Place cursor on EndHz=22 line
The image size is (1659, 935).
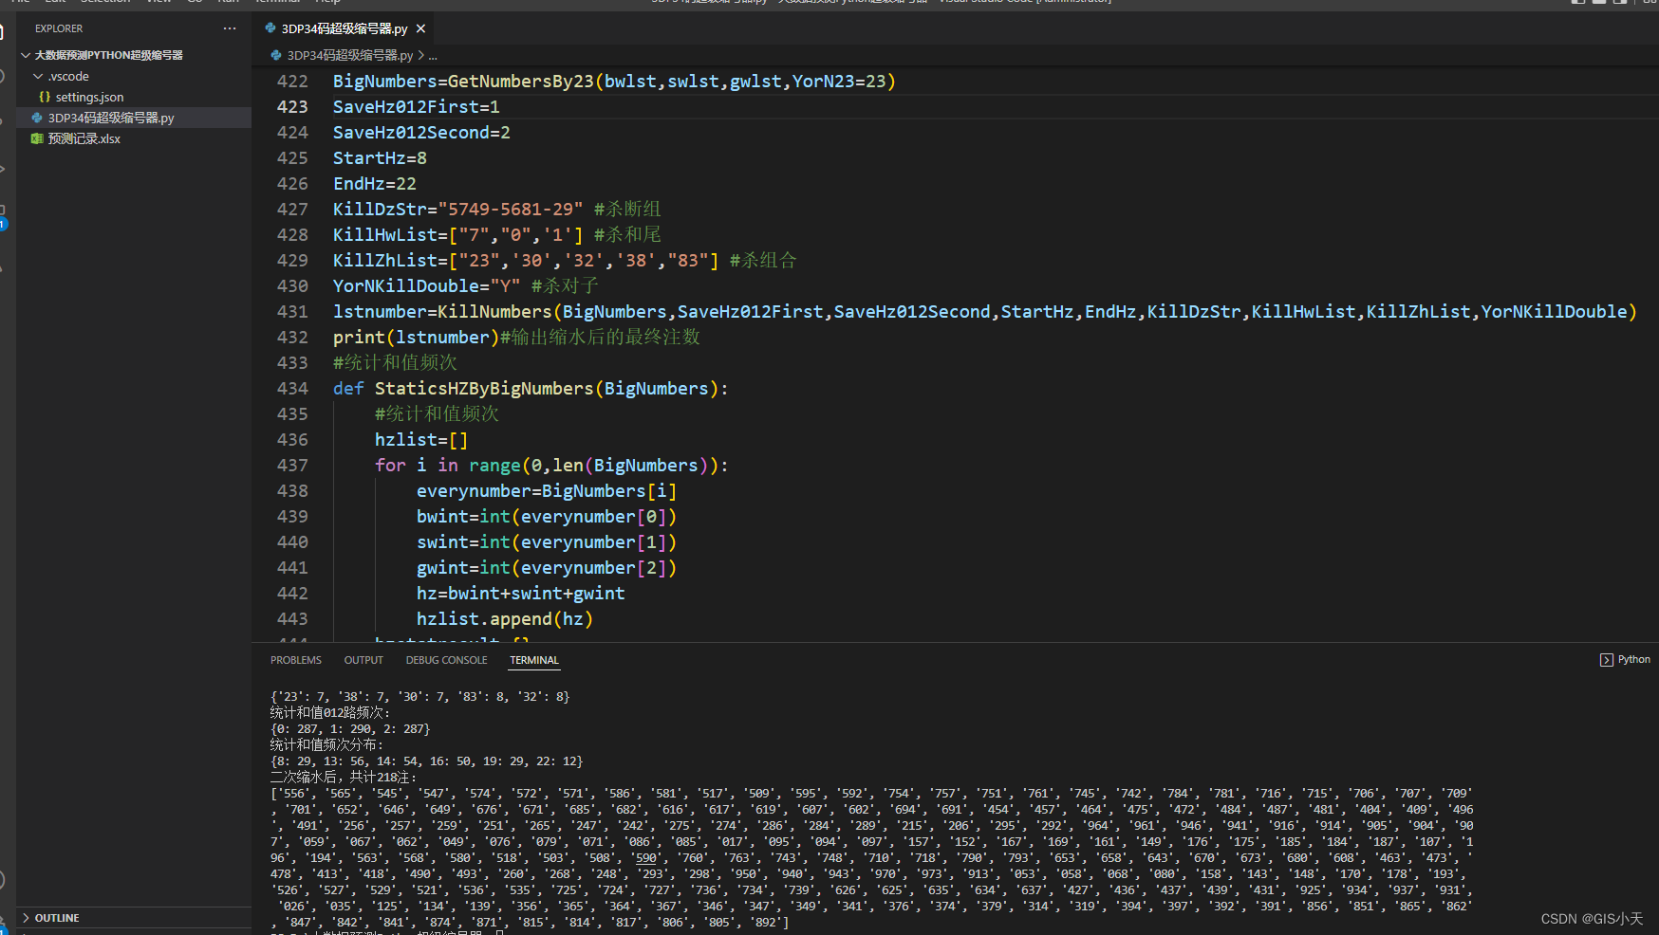(374, 184)
